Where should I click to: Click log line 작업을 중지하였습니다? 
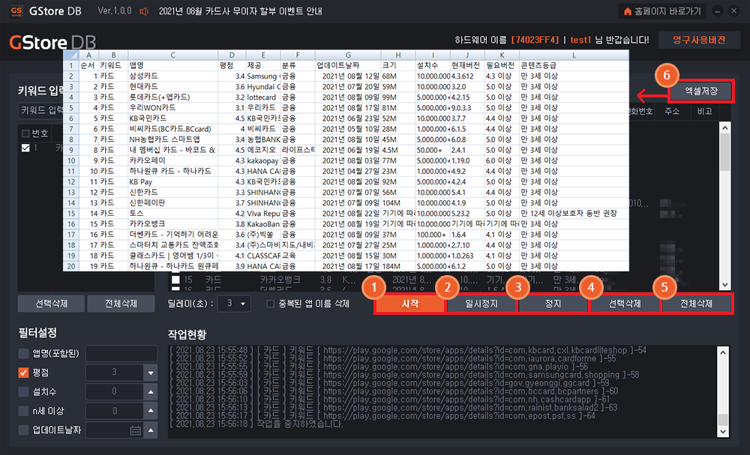point(256,424)
